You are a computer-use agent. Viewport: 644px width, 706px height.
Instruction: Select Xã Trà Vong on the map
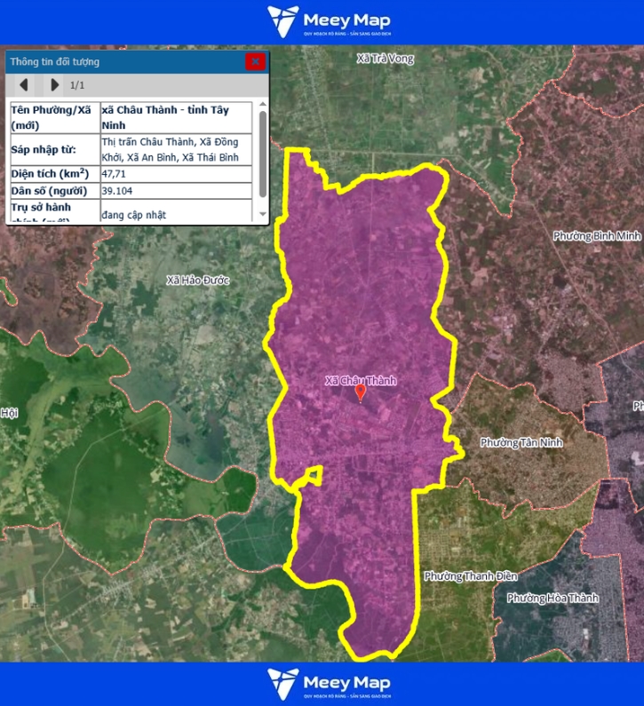pyautogui.click(x=385, y=59)
